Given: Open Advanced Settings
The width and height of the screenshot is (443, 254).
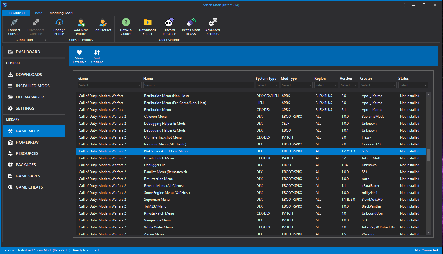Looking at the screenshot, I should tap(212, 26).
